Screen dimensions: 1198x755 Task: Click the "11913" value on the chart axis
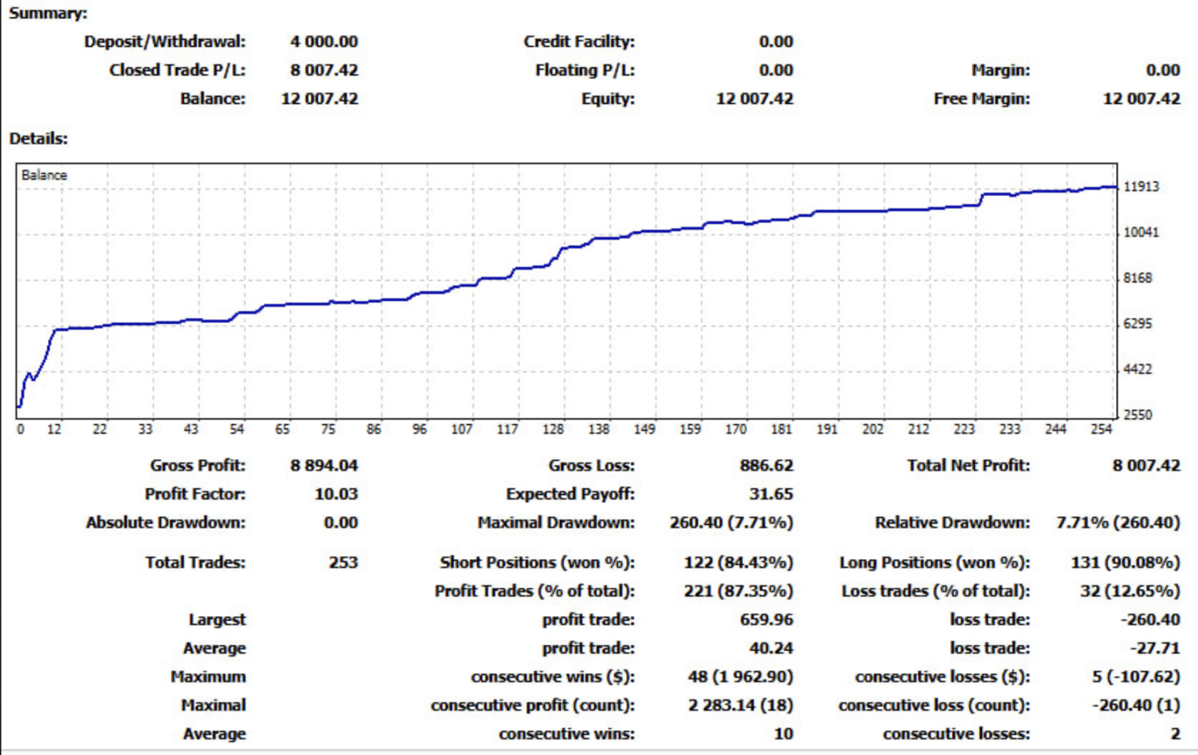pyautogui.click(x=1141, y=187)
